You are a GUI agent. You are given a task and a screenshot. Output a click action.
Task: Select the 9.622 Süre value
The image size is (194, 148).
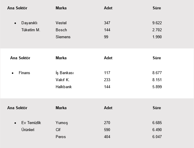157,23
